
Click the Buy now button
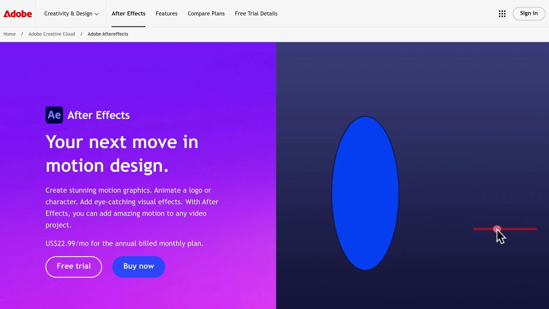[139, 267]
